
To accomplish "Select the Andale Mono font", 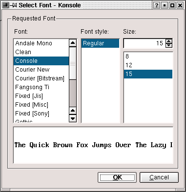I will point(41,43).
